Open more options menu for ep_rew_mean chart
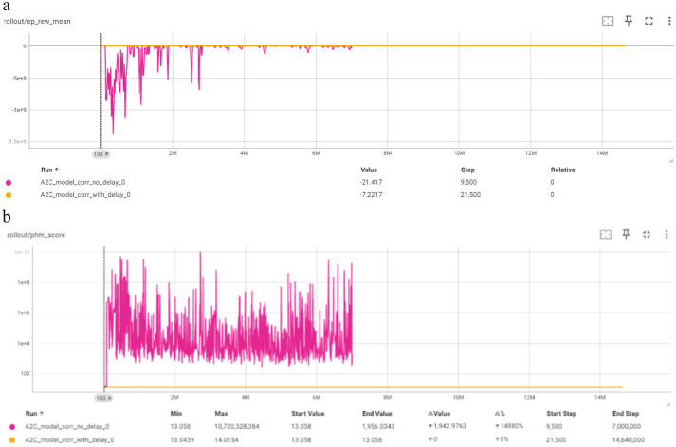The image size is (676, 447). (x=669, y=21)
